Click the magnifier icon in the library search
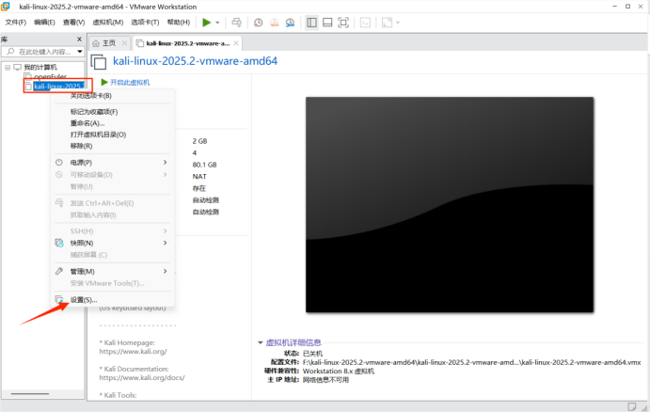This screenshot has height=412, width=650. tap(10, 52)
